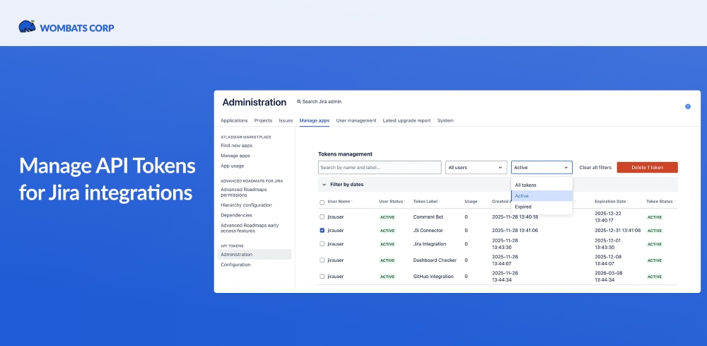
Task: Open the Projects tab
Action: click(x=263, y=120)
